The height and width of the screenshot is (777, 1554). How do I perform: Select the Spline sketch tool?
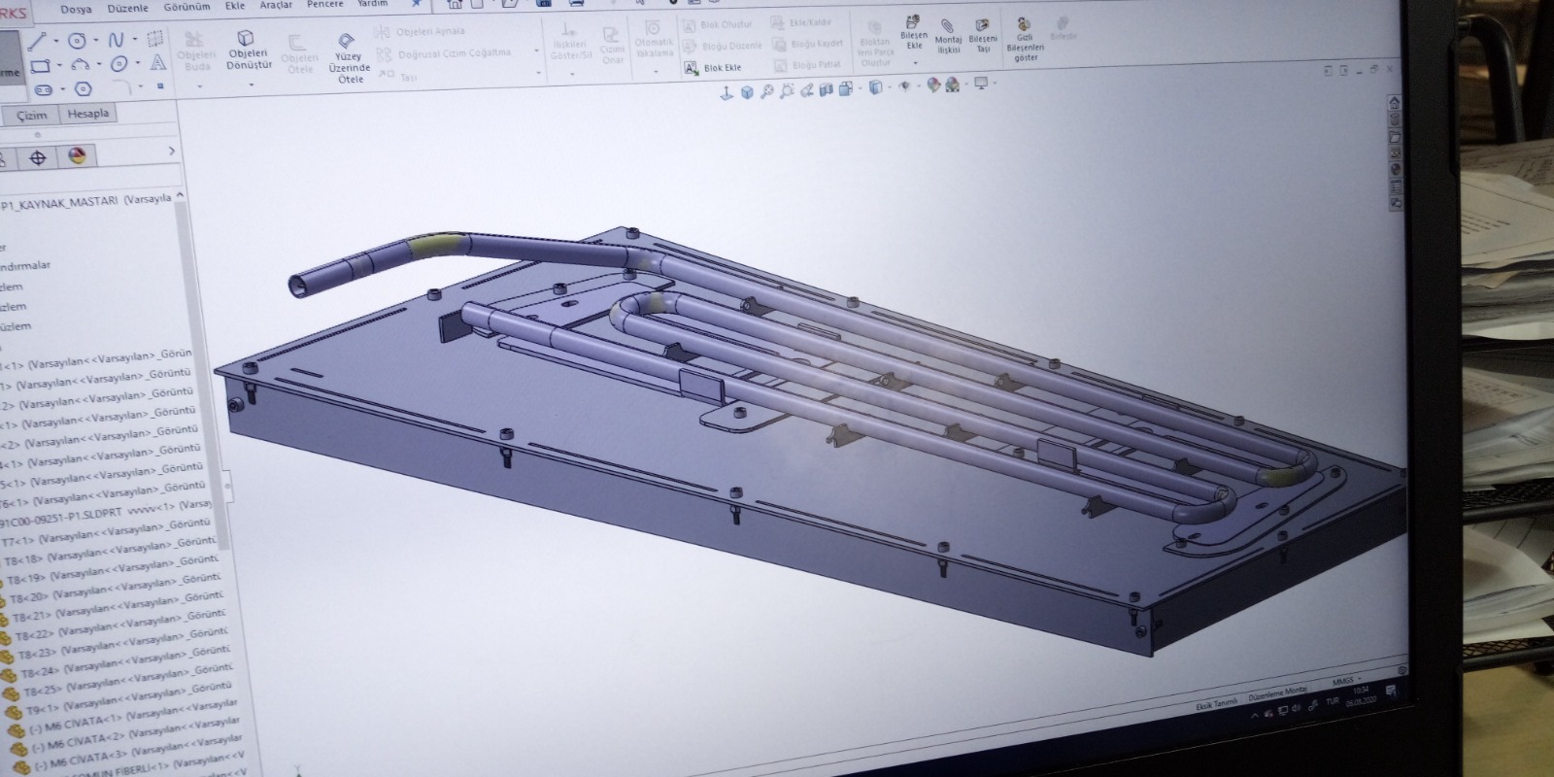point(116,40)
